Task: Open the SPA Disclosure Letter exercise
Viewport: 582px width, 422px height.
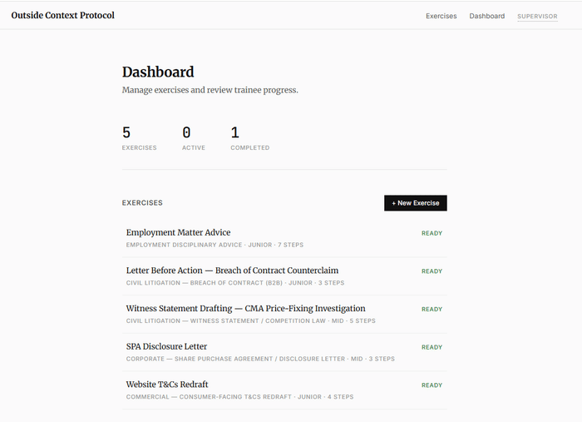Action: click(166, 346)
